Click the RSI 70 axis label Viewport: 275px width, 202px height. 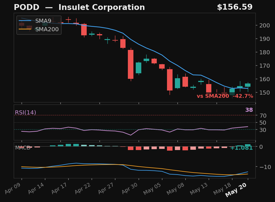click(x=263, y=116)
